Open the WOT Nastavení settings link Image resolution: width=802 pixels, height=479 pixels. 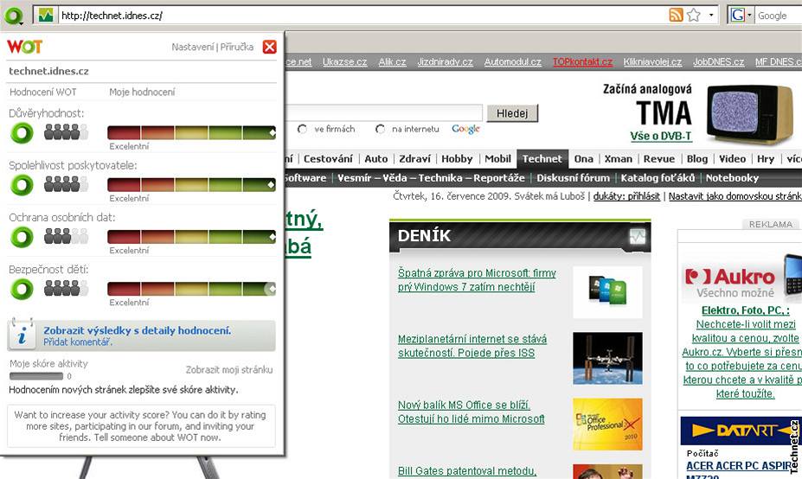192,47
